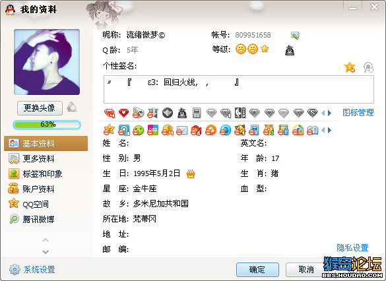Viewport: 386px width, 281px height.
Task: Page second icon row right arrow
Action: click(x=329, y=130)
